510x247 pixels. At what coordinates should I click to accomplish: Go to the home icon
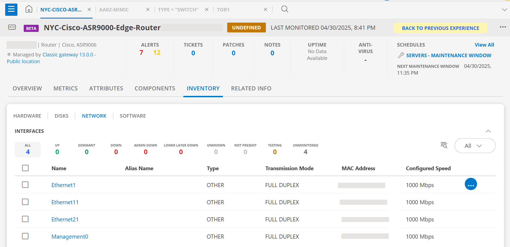tap(29, 9)
